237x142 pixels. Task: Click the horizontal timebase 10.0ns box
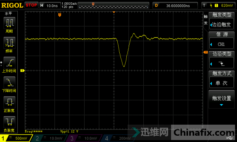pos(50,6)
